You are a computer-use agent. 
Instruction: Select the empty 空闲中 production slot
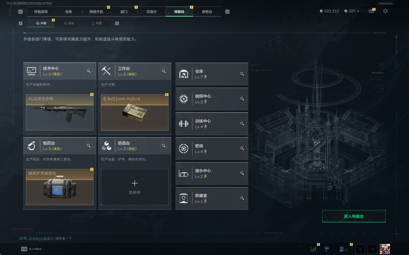[135, 187]
